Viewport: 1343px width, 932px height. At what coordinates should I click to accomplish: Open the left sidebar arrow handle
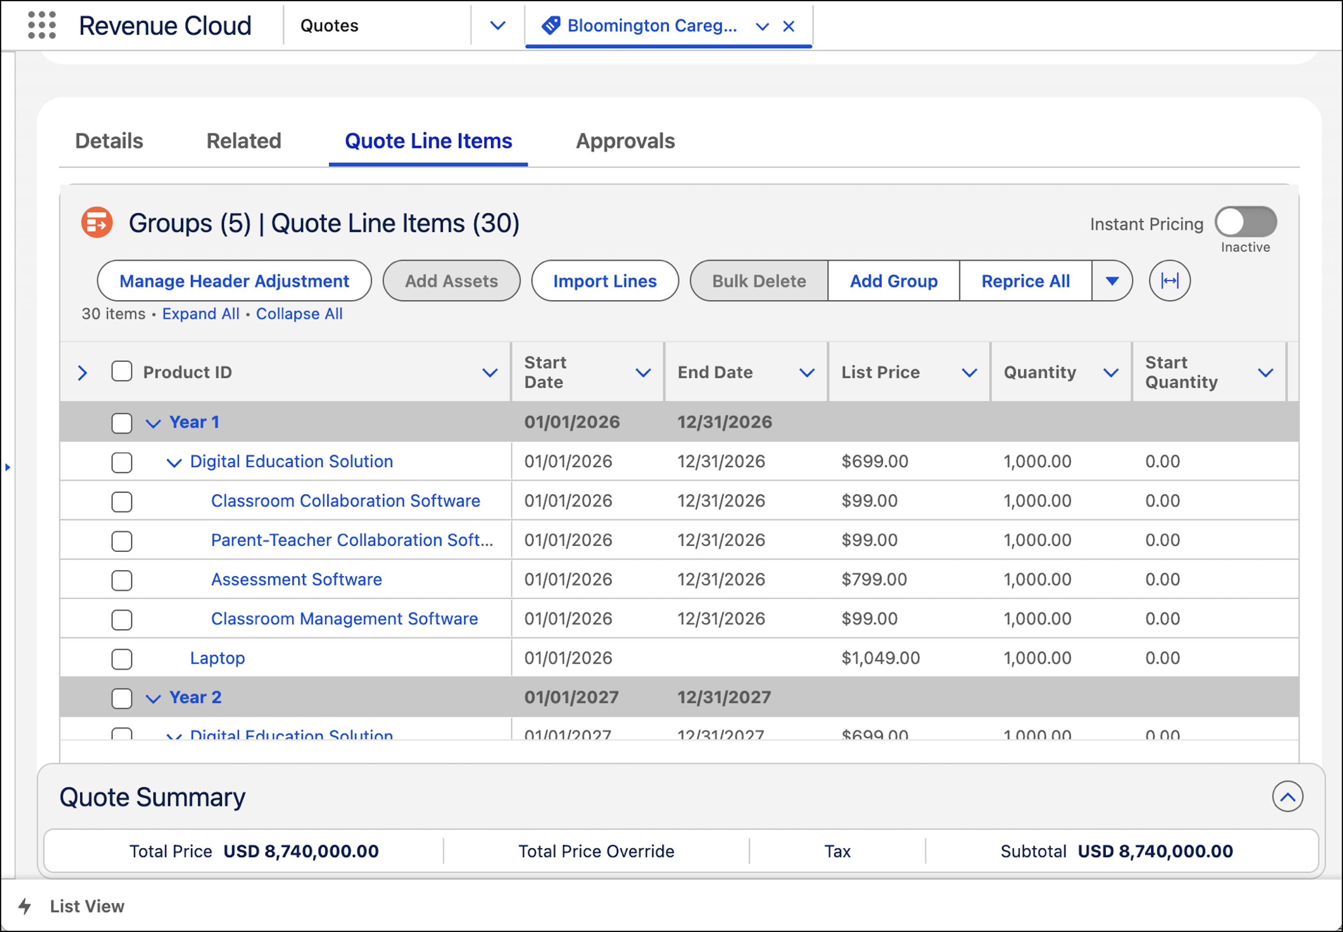pos(8,467)
